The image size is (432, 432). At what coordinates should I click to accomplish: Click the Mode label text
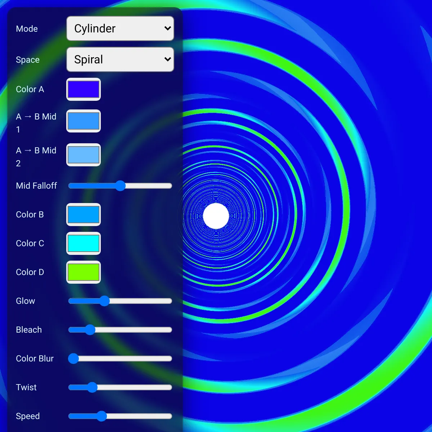point(27,29)
